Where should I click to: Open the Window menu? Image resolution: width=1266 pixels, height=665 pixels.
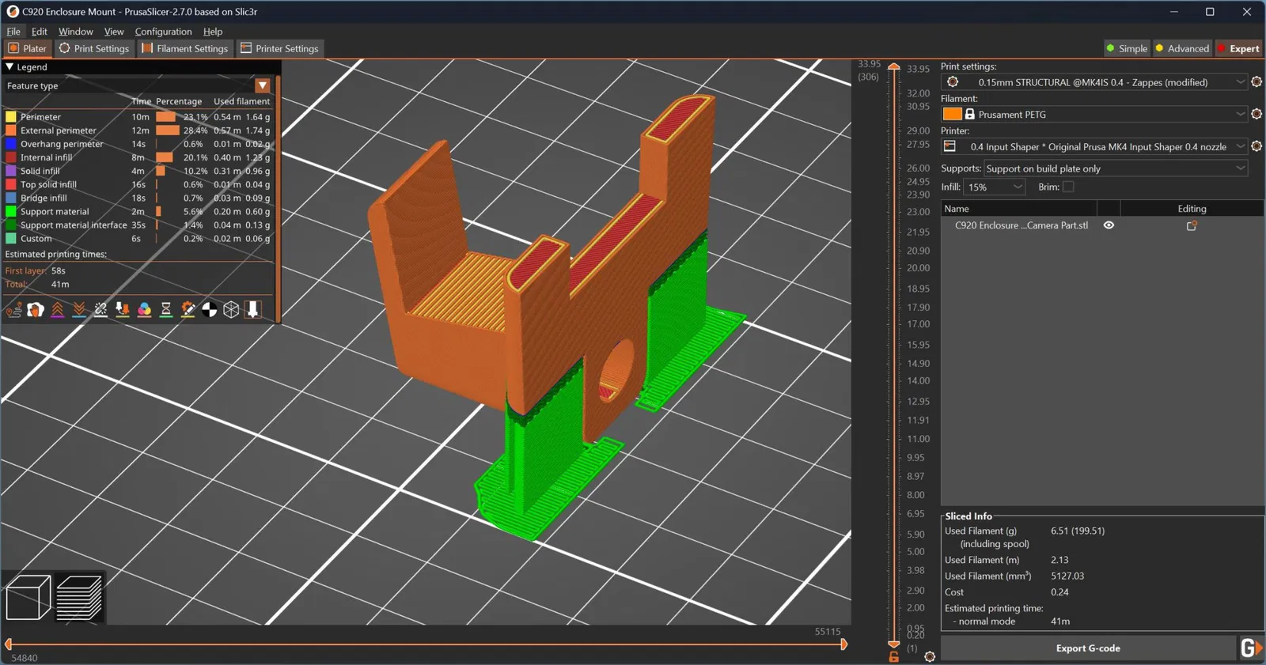76,32
